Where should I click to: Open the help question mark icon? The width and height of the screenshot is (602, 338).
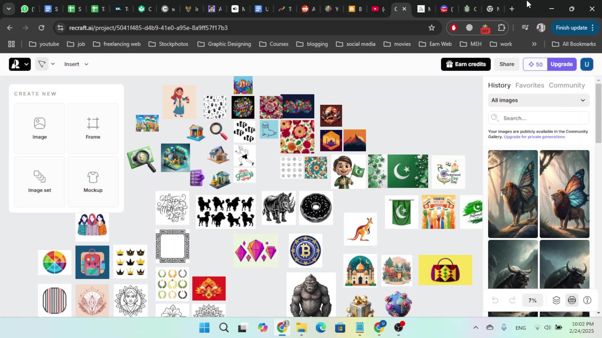(587, 300)
